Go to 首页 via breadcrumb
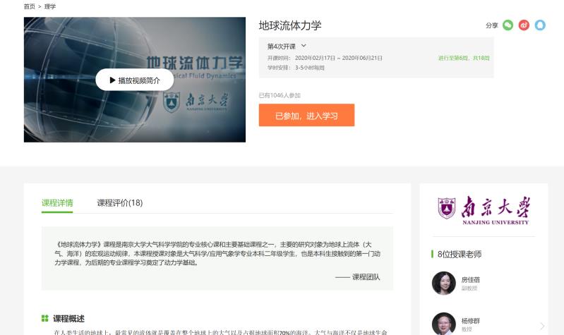564x335 pixels. (x=29, y=6)
